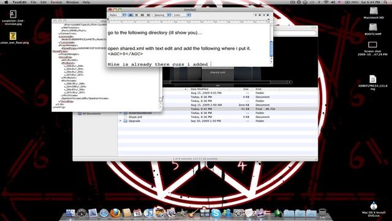
Task: Open iMovie star icon in Dock
Action: point(183,213)
